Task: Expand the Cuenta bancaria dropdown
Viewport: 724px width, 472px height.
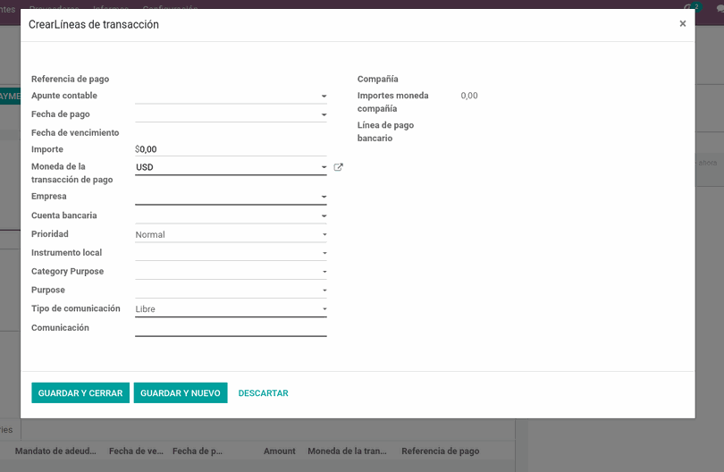Action: pos(231,215)
